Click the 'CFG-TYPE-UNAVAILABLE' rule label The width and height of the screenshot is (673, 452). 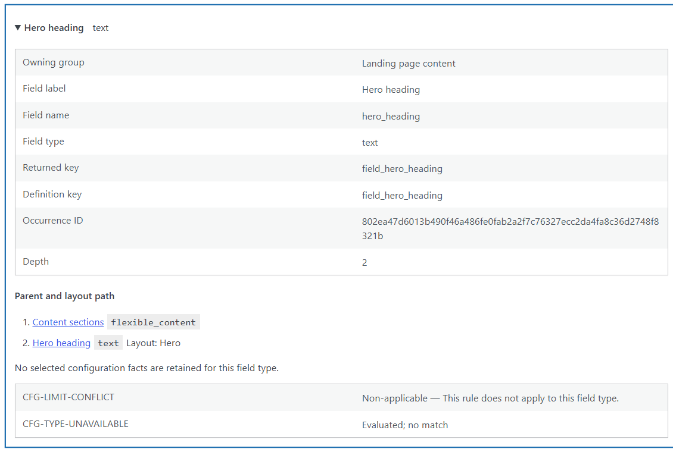[76, 423]
